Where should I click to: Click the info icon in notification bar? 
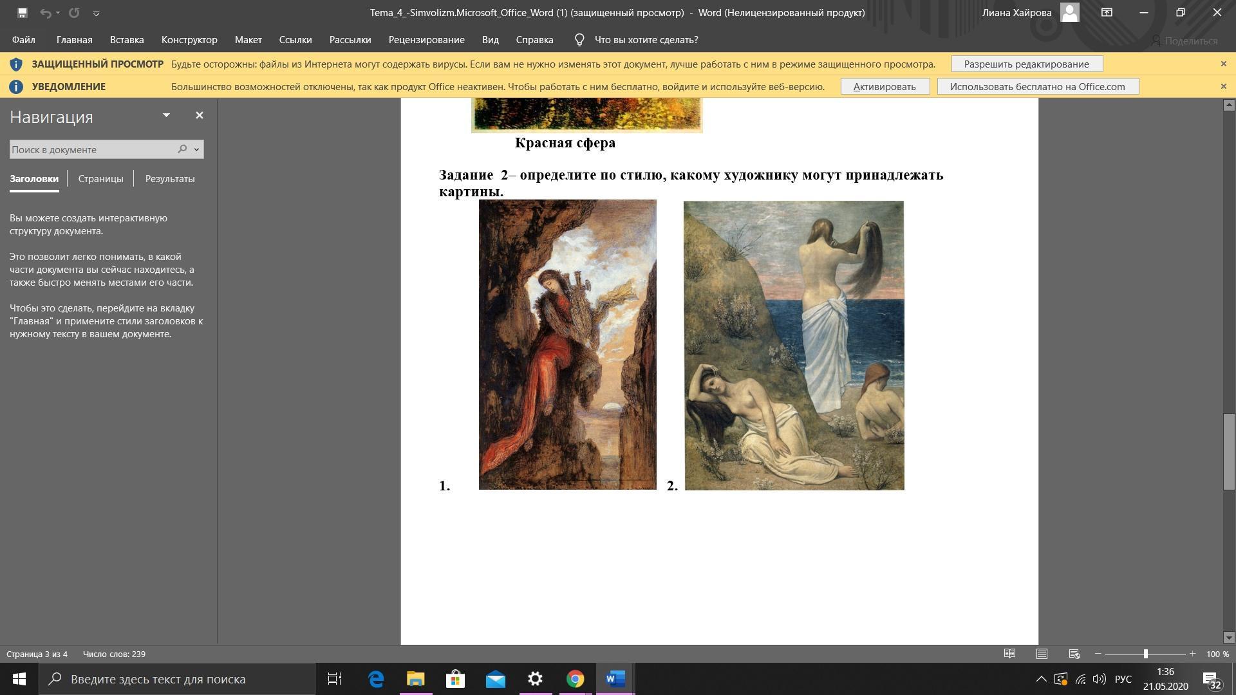(x=16, y=86)
